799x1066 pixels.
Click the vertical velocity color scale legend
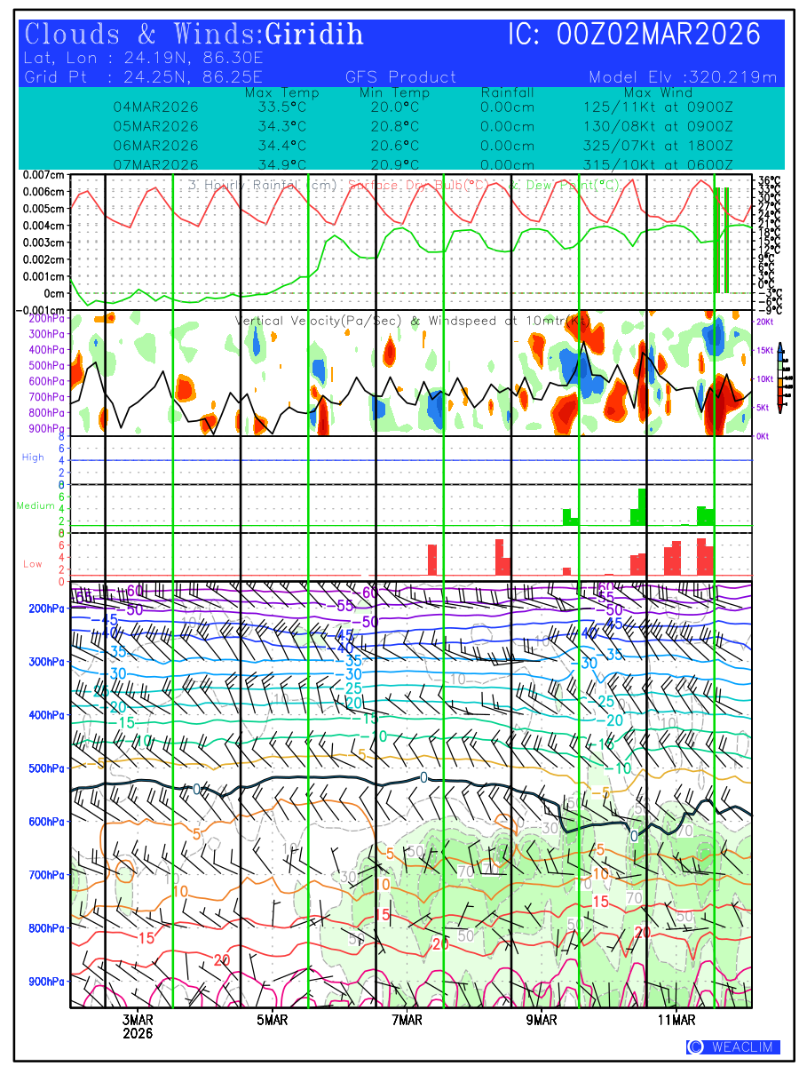click(779, 378)
